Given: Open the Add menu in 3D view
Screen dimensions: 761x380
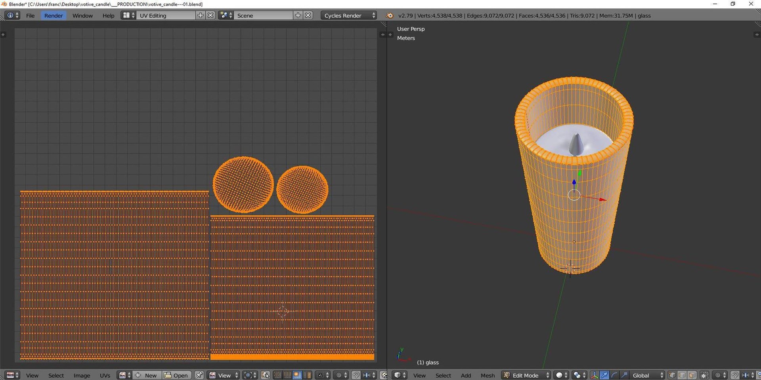Looking at the screenshot, I should 466,375.
